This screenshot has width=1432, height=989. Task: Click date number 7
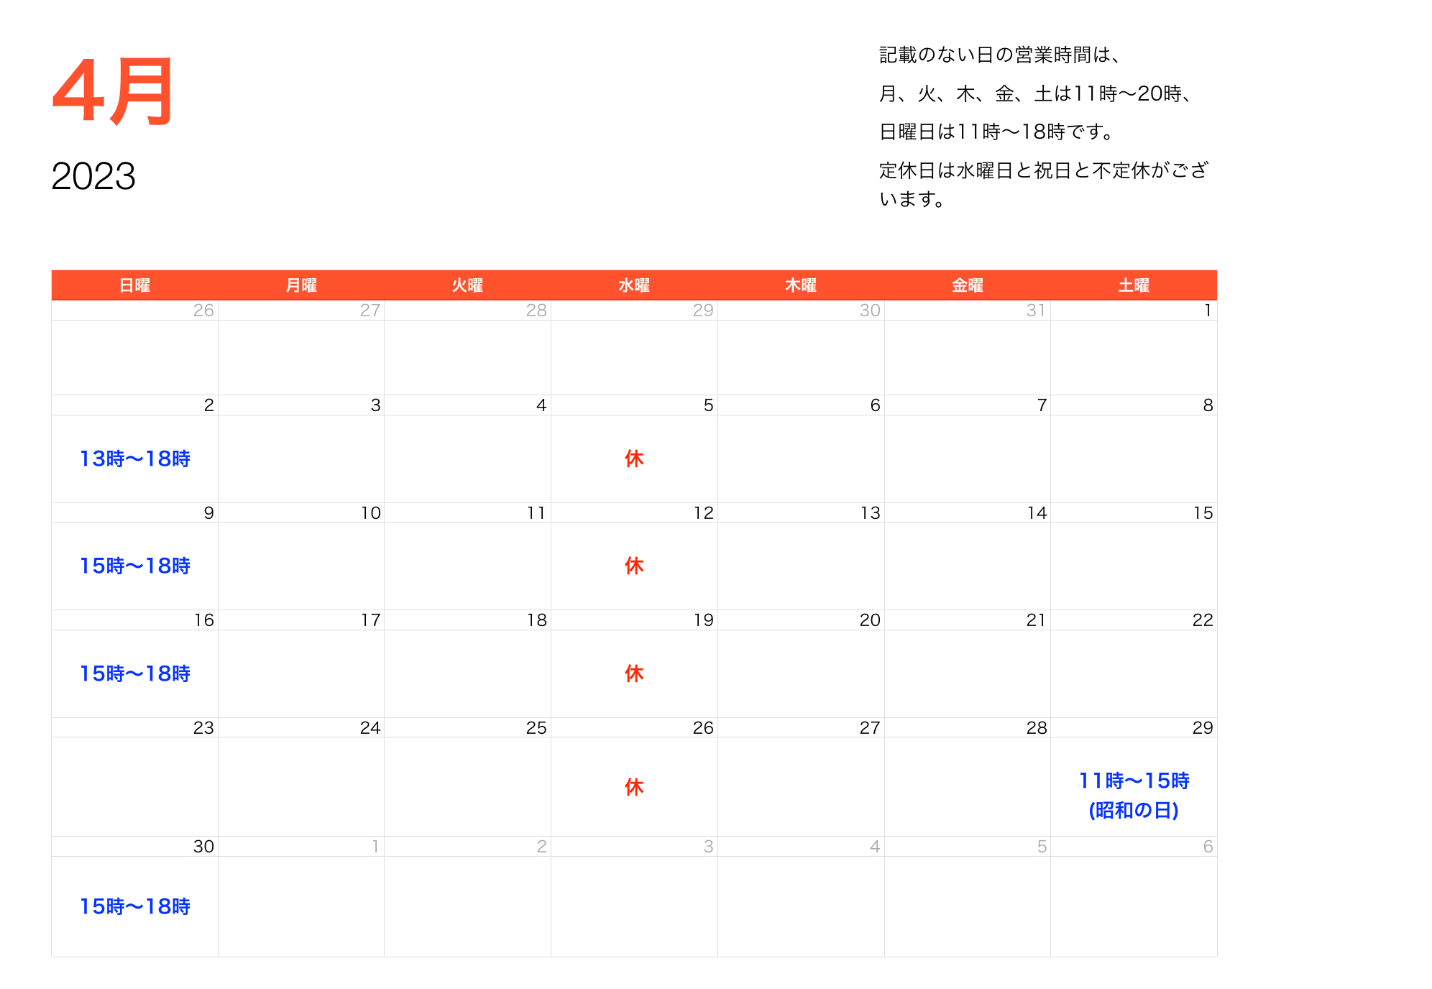(1042, 405)
